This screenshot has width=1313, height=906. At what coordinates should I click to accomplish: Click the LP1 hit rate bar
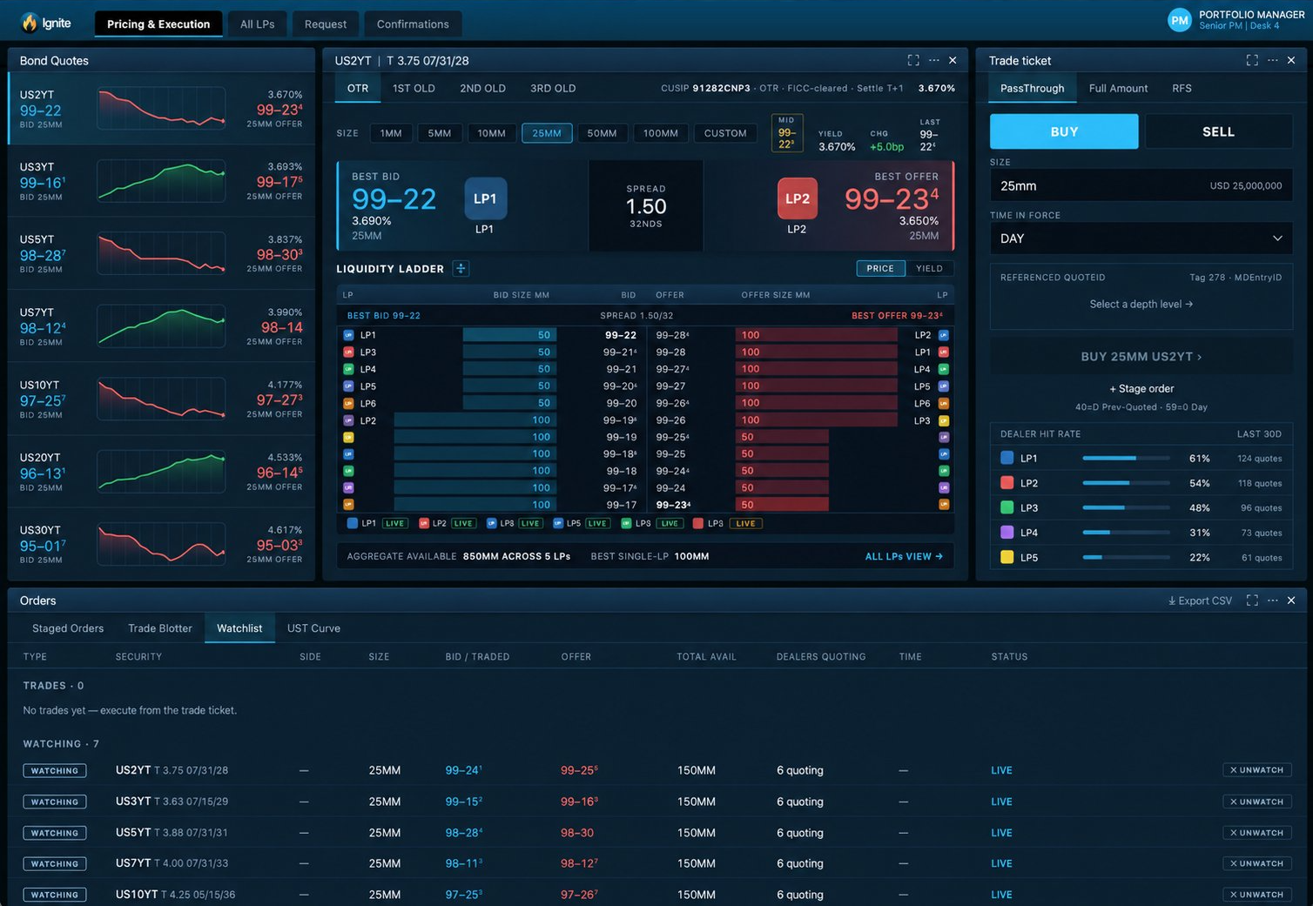1126,458
